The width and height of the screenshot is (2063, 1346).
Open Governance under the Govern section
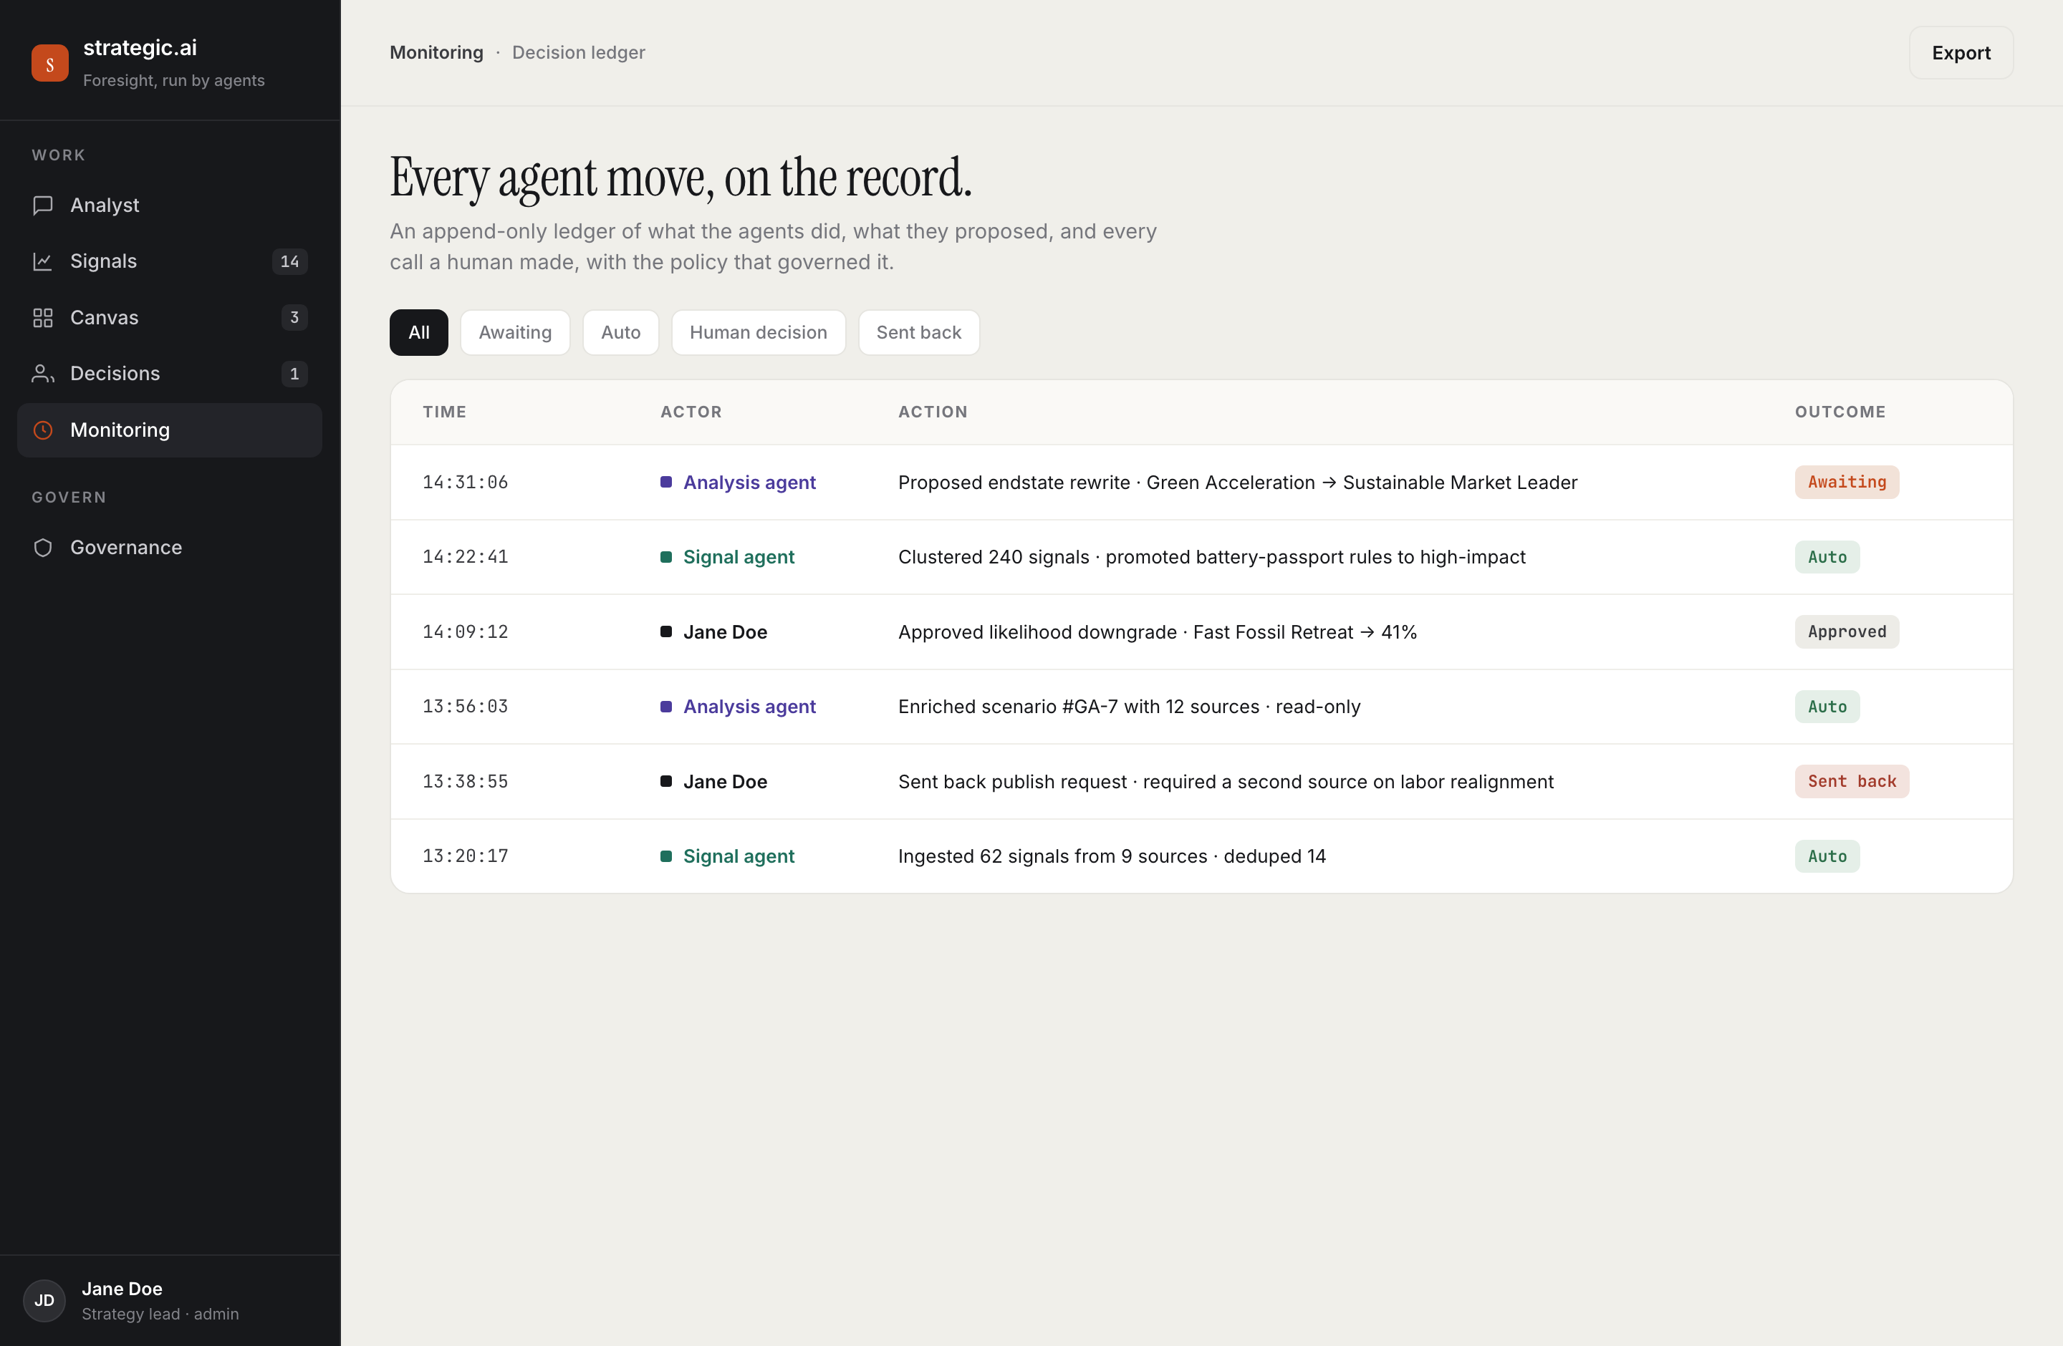coord(170,548)
